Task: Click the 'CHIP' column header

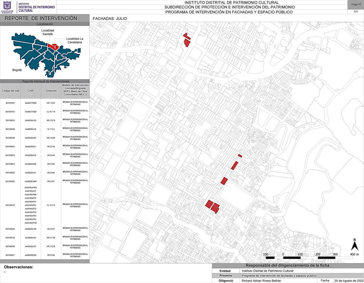Action: point(30,91)
